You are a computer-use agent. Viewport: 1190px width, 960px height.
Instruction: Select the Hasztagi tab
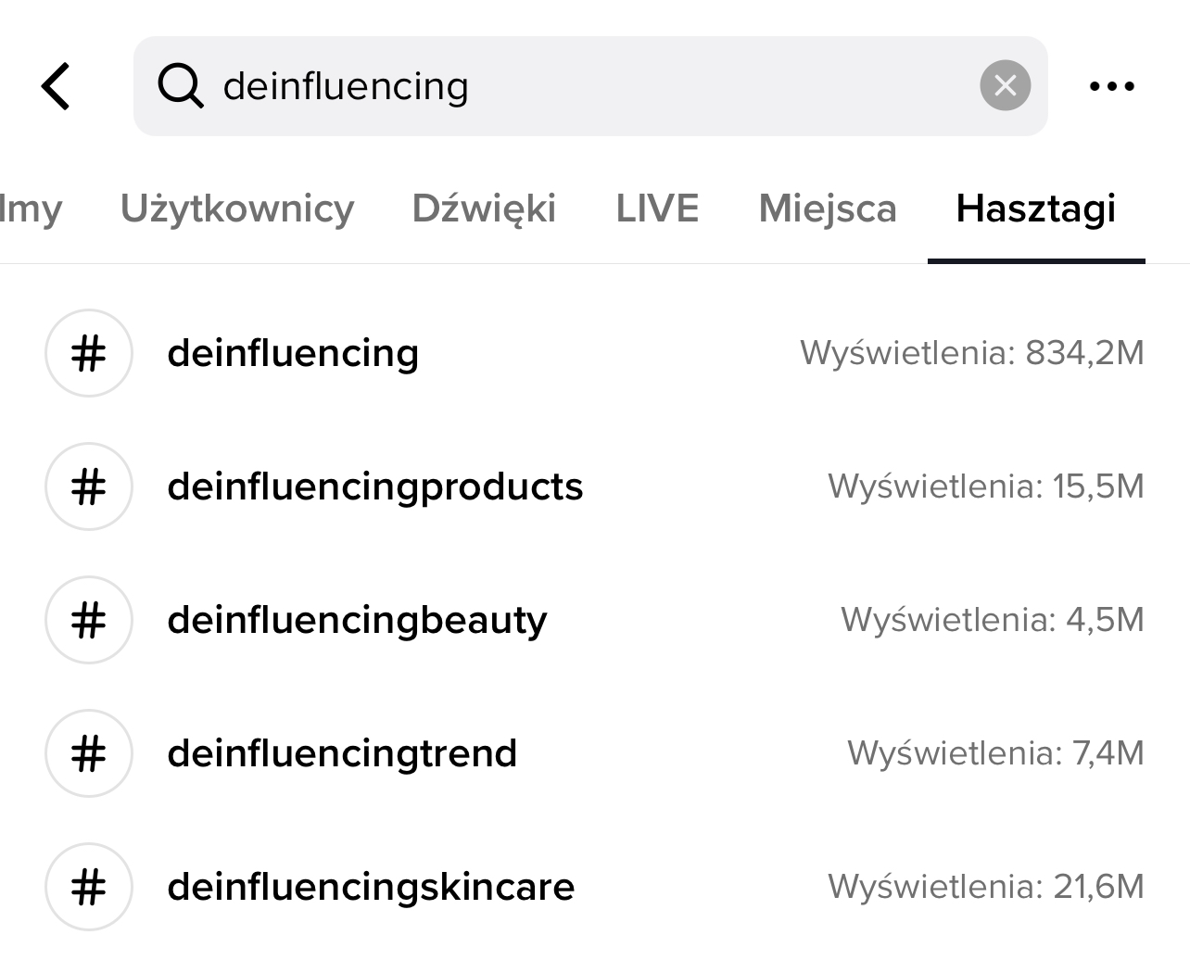pos(1035,208)
